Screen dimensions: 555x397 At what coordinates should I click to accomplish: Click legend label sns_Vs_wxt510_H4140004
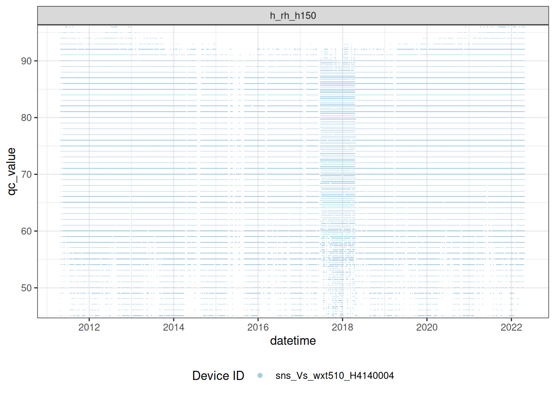(334, 375)
